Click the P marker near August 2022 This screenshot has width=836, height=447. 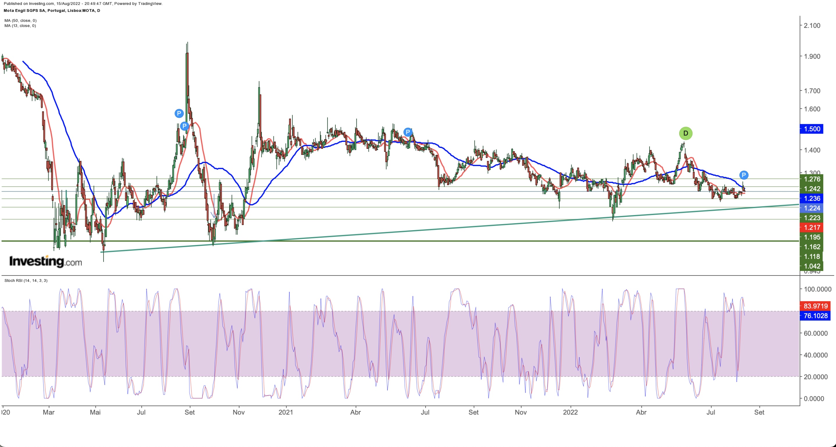coord(743,175)
